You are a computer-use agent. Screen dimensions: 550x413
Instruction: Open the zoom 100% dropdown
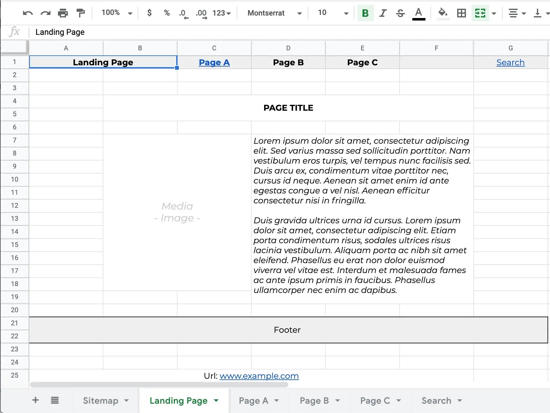coord(117,13)
